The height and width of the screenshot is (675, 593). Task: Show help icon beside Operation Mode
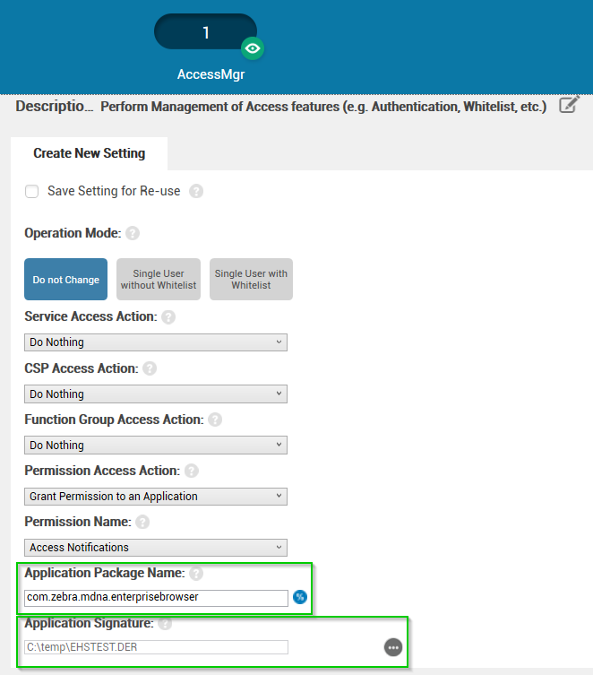(133, 233)
